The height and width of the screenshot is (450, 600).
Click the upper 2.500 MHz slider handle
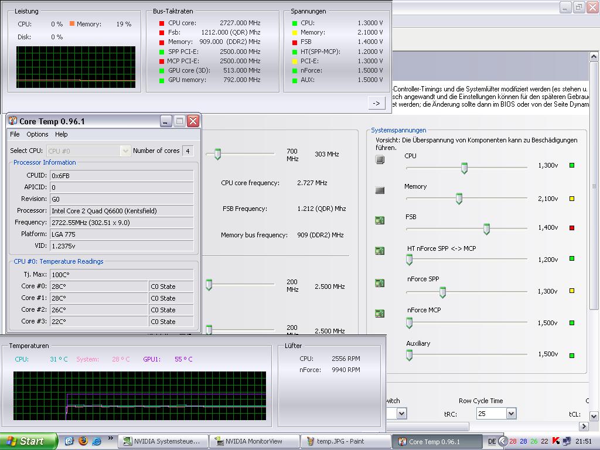point(209,285)
